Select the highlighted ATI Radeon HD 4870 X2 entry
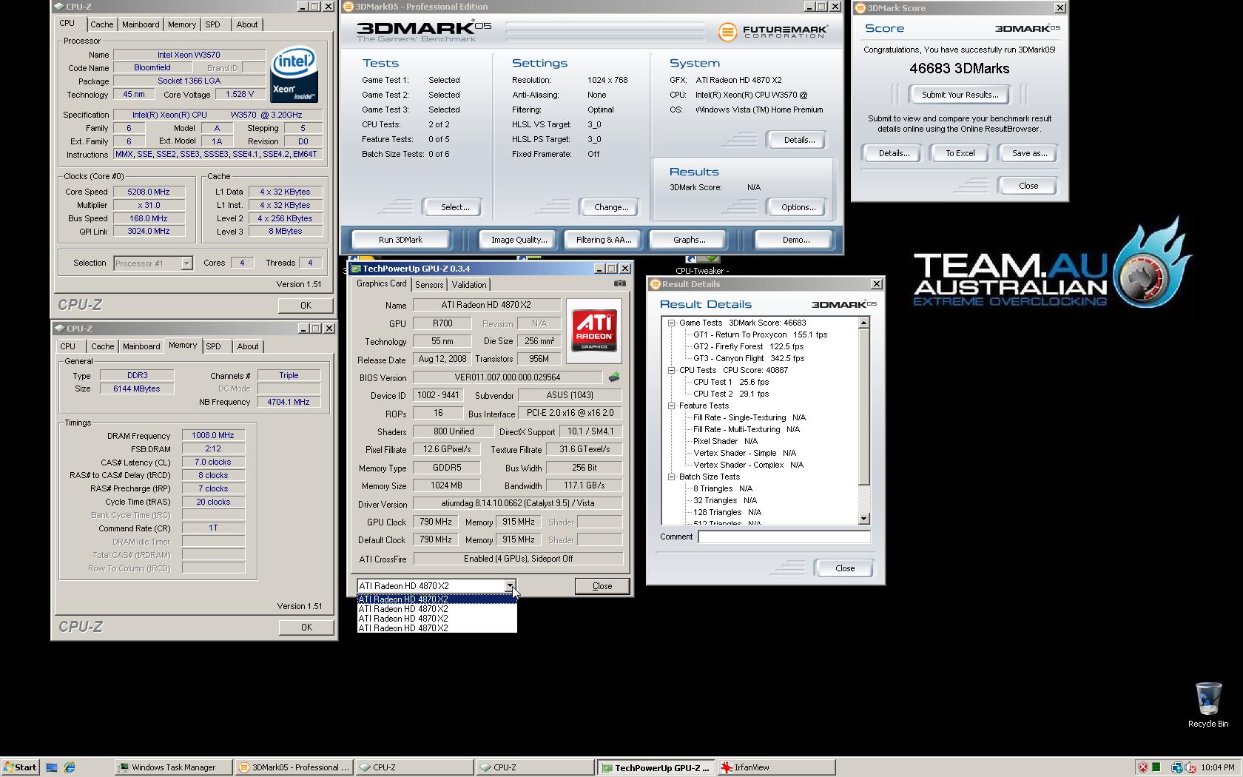 point(437,599)
